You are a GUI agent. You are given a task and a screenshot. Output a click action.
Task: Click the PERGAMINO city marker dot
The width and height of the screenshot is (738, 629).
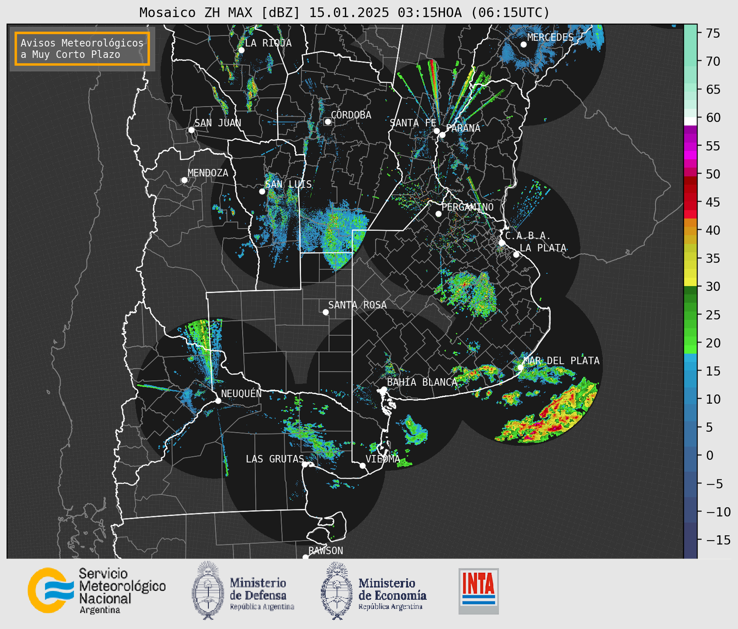pyautogui.click(x=438, y=214)
